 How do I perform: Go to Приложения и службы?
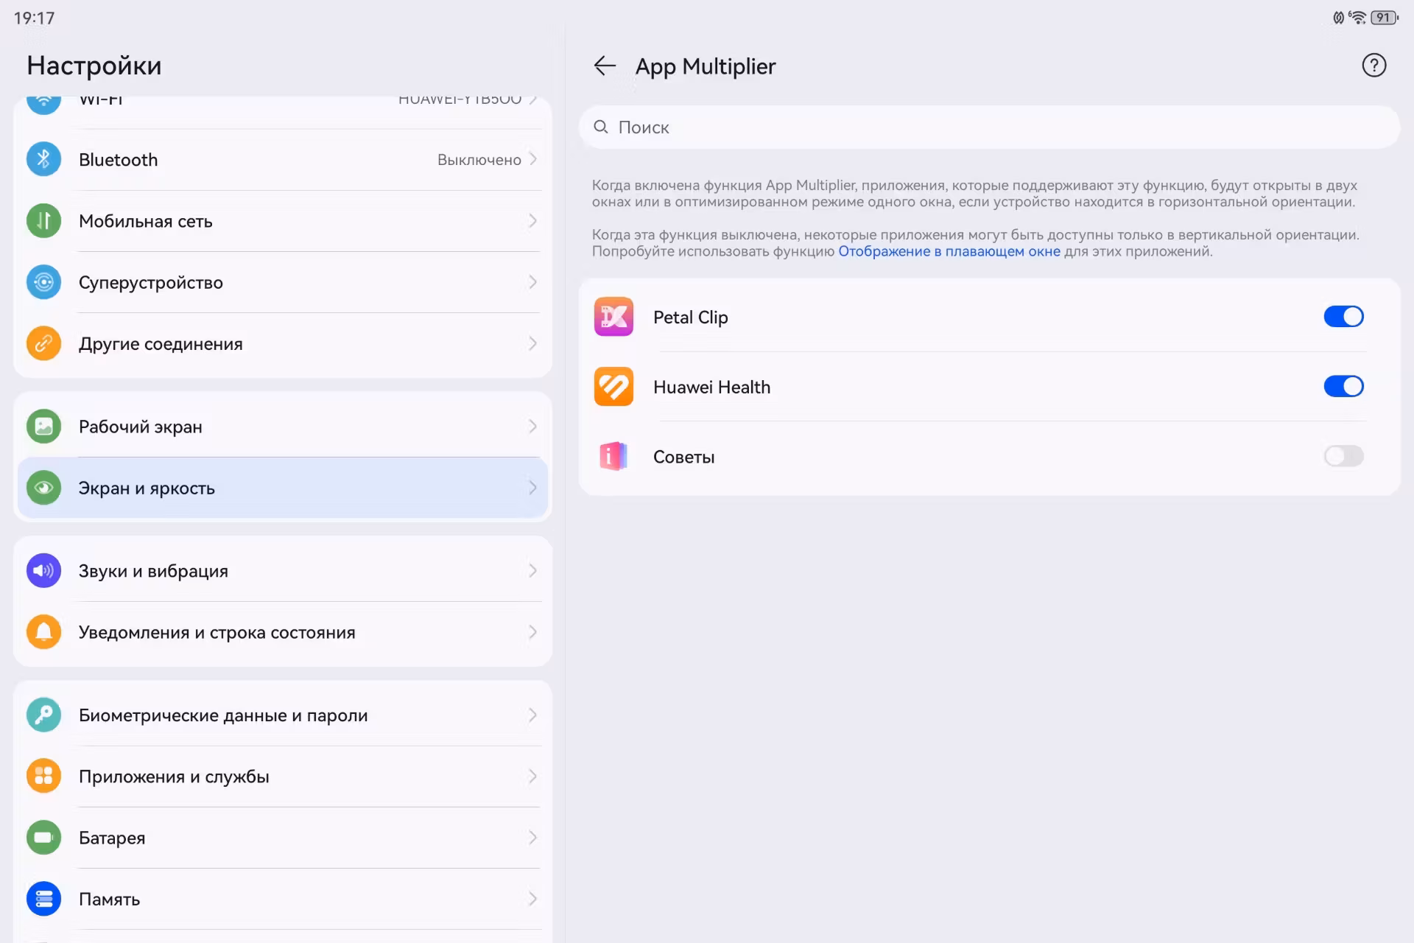pos(283,776)
